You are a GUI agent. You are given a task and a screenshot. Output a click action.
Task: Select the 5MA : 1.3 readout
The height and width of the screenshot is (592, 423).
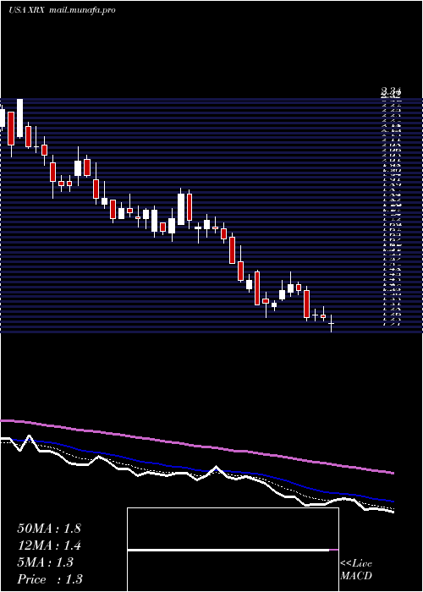click(46, 562)
